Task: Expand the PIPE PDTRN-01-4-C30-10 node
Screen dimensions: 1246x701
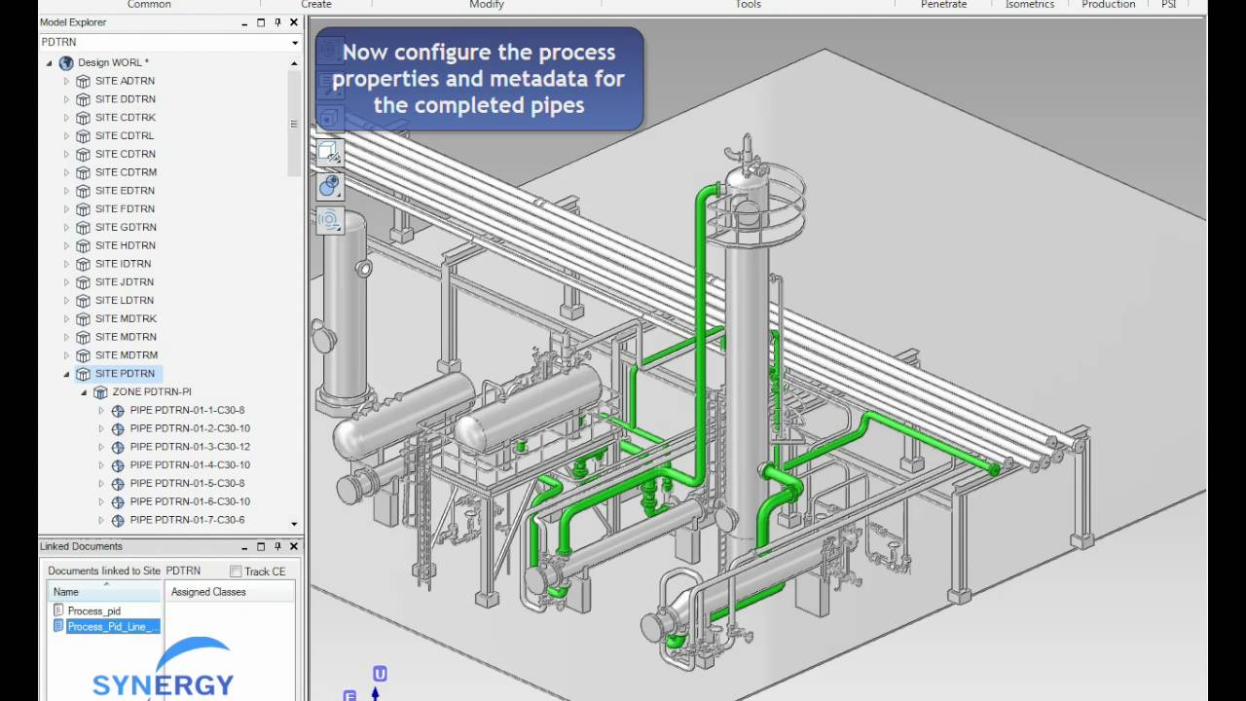Action: click(x=101, y=465)
